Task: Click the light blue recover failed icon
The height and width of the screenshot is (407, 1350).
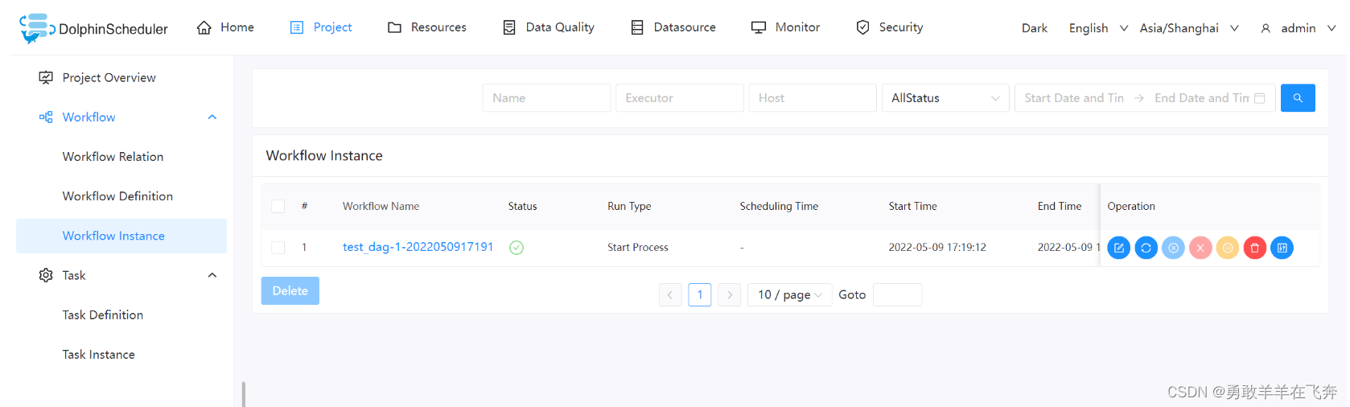Action: tap(1173, 248)
